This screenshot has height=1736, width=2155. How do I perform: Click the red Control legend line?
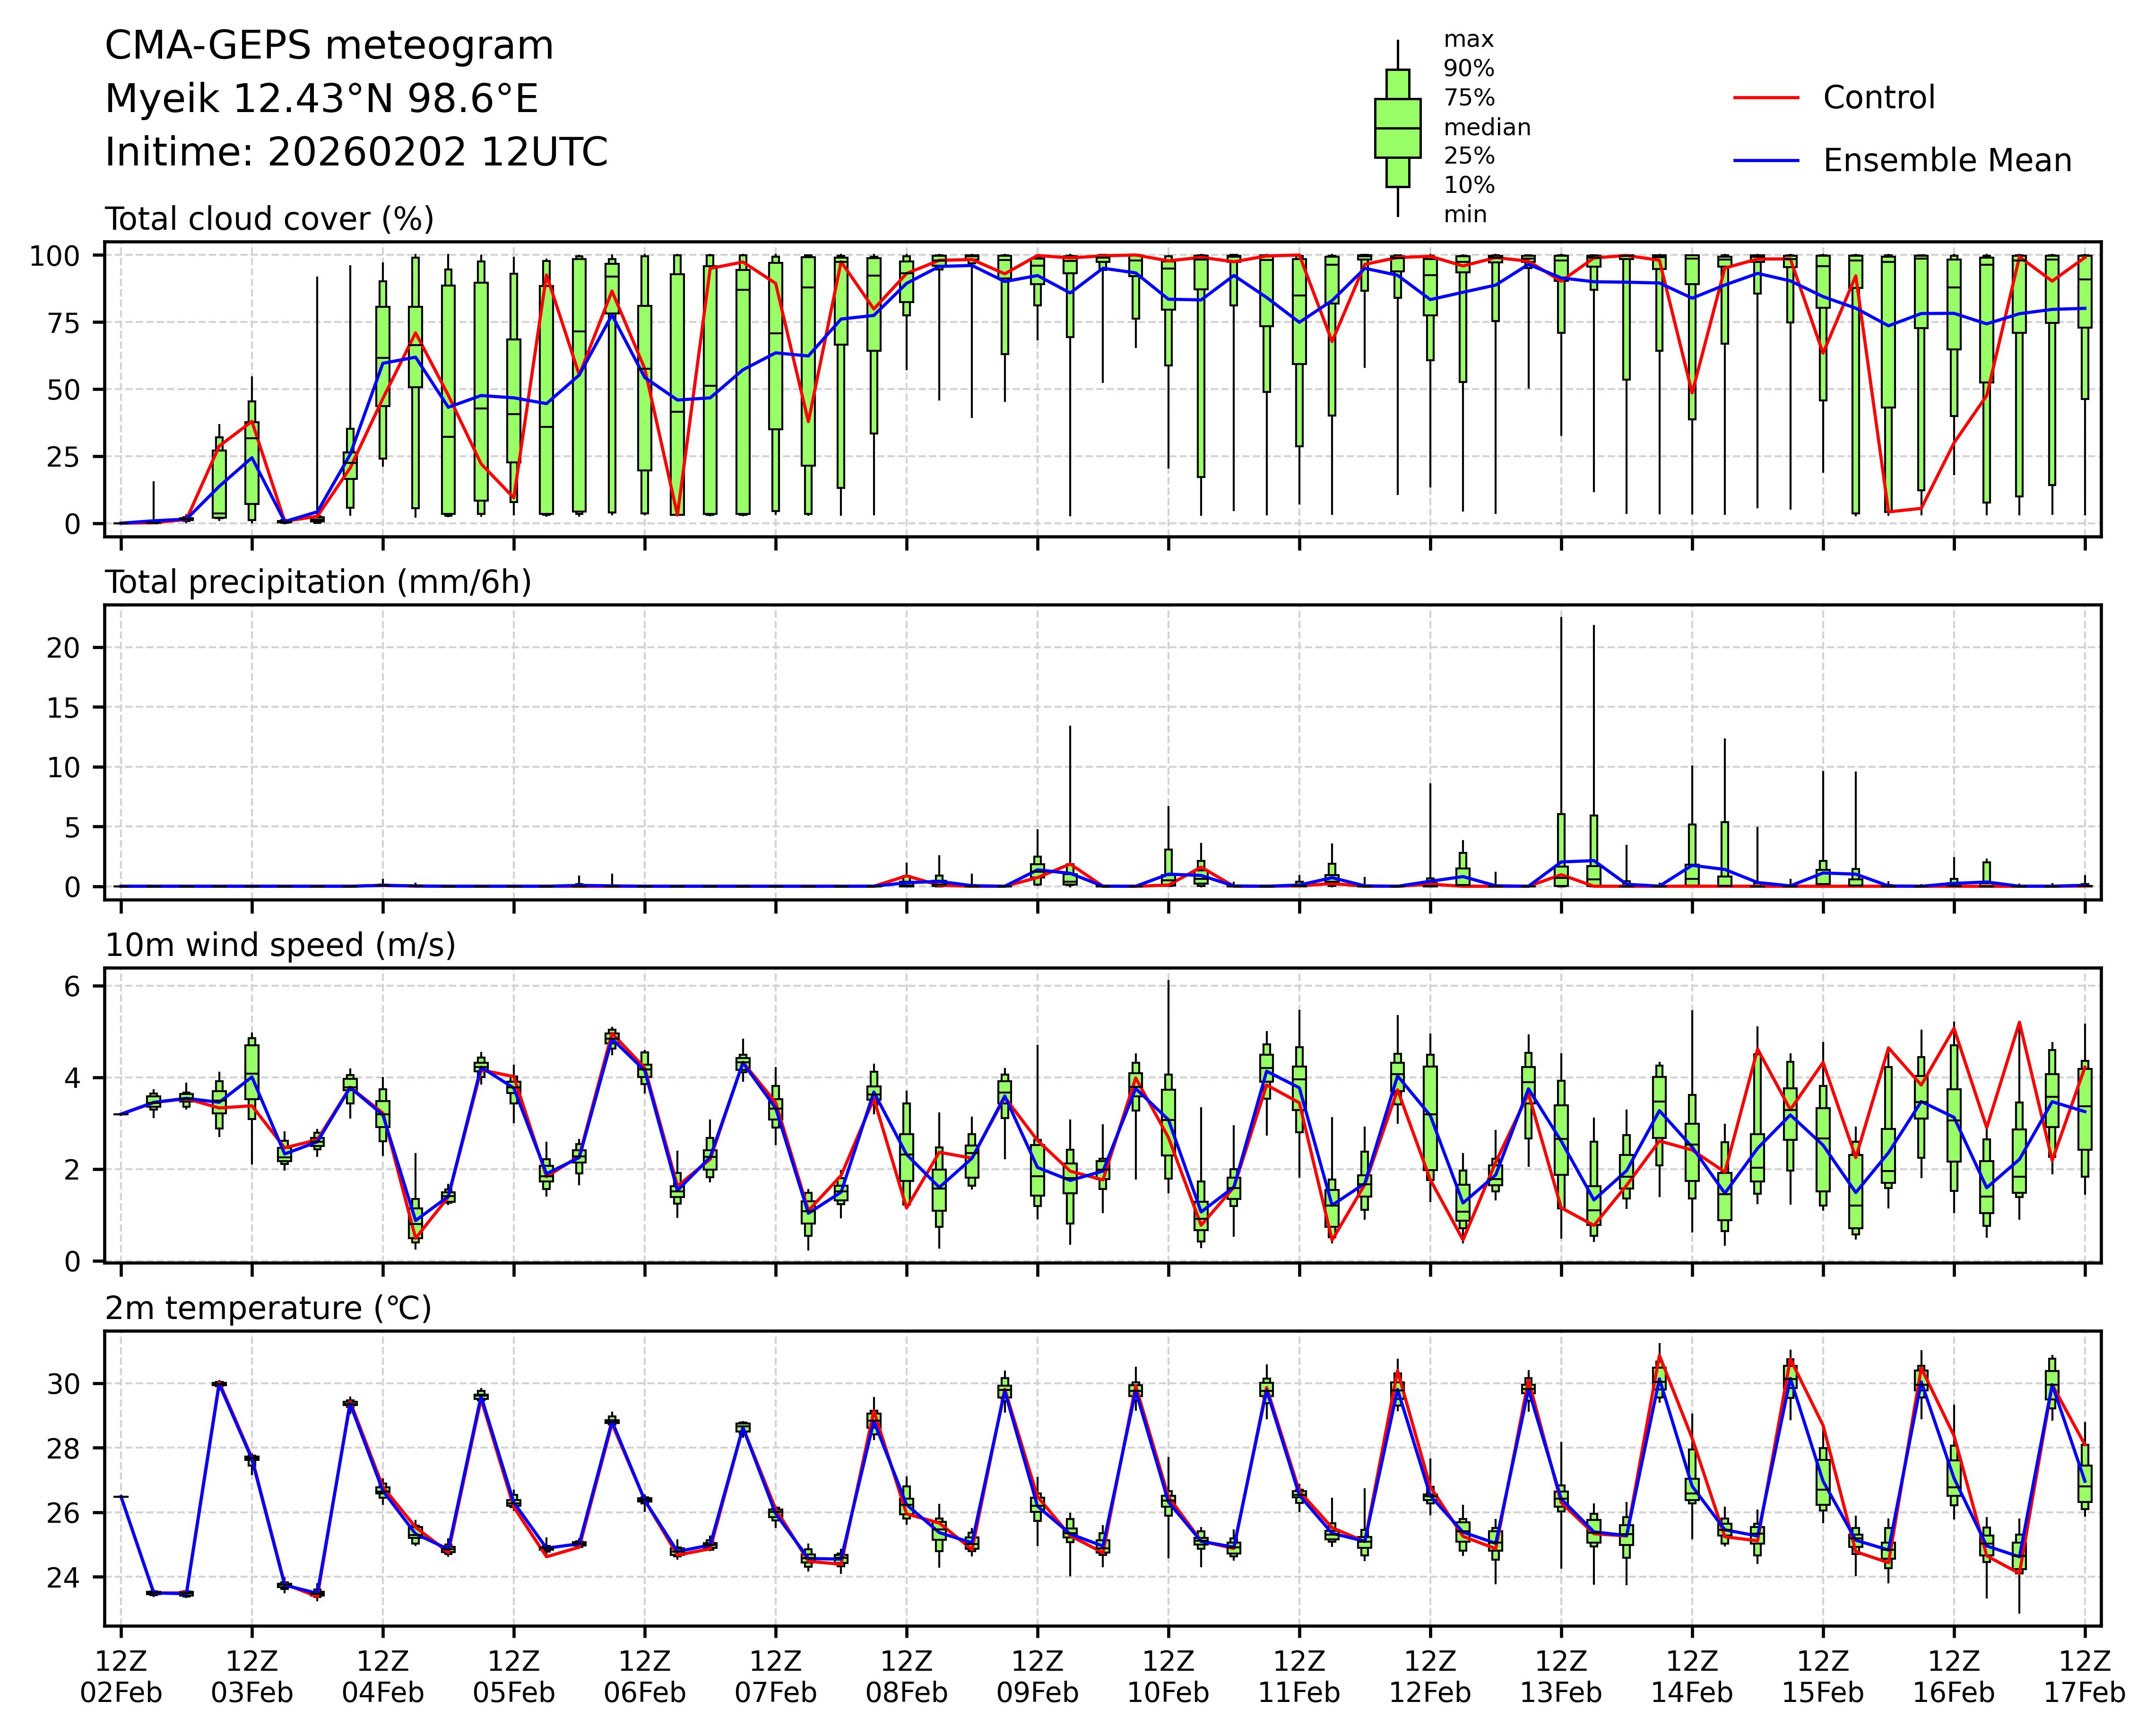[x=1765, y=98]
